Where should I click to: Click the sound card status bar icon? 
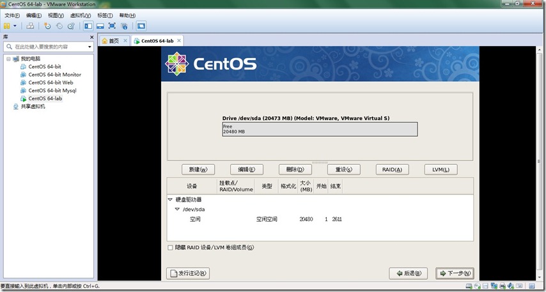pyautogui.click(x=511, y=286)
